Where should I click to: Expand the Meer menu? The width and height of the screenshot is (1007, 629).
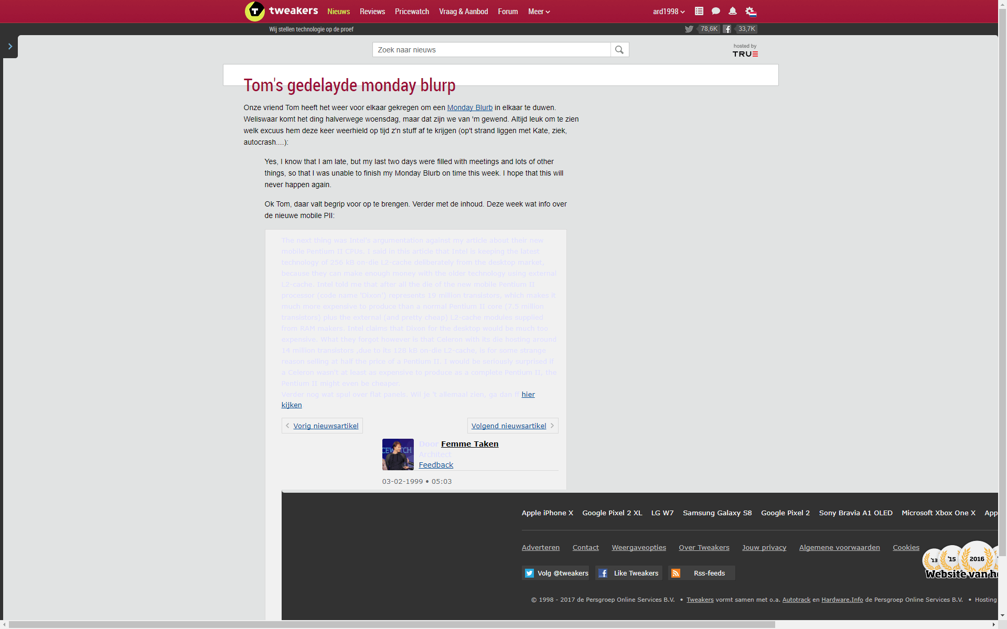pos(539,12)
